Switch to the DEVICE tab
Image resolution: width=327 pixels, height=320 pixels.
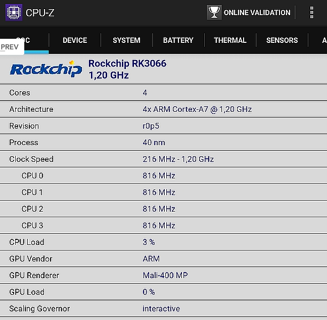75,40
